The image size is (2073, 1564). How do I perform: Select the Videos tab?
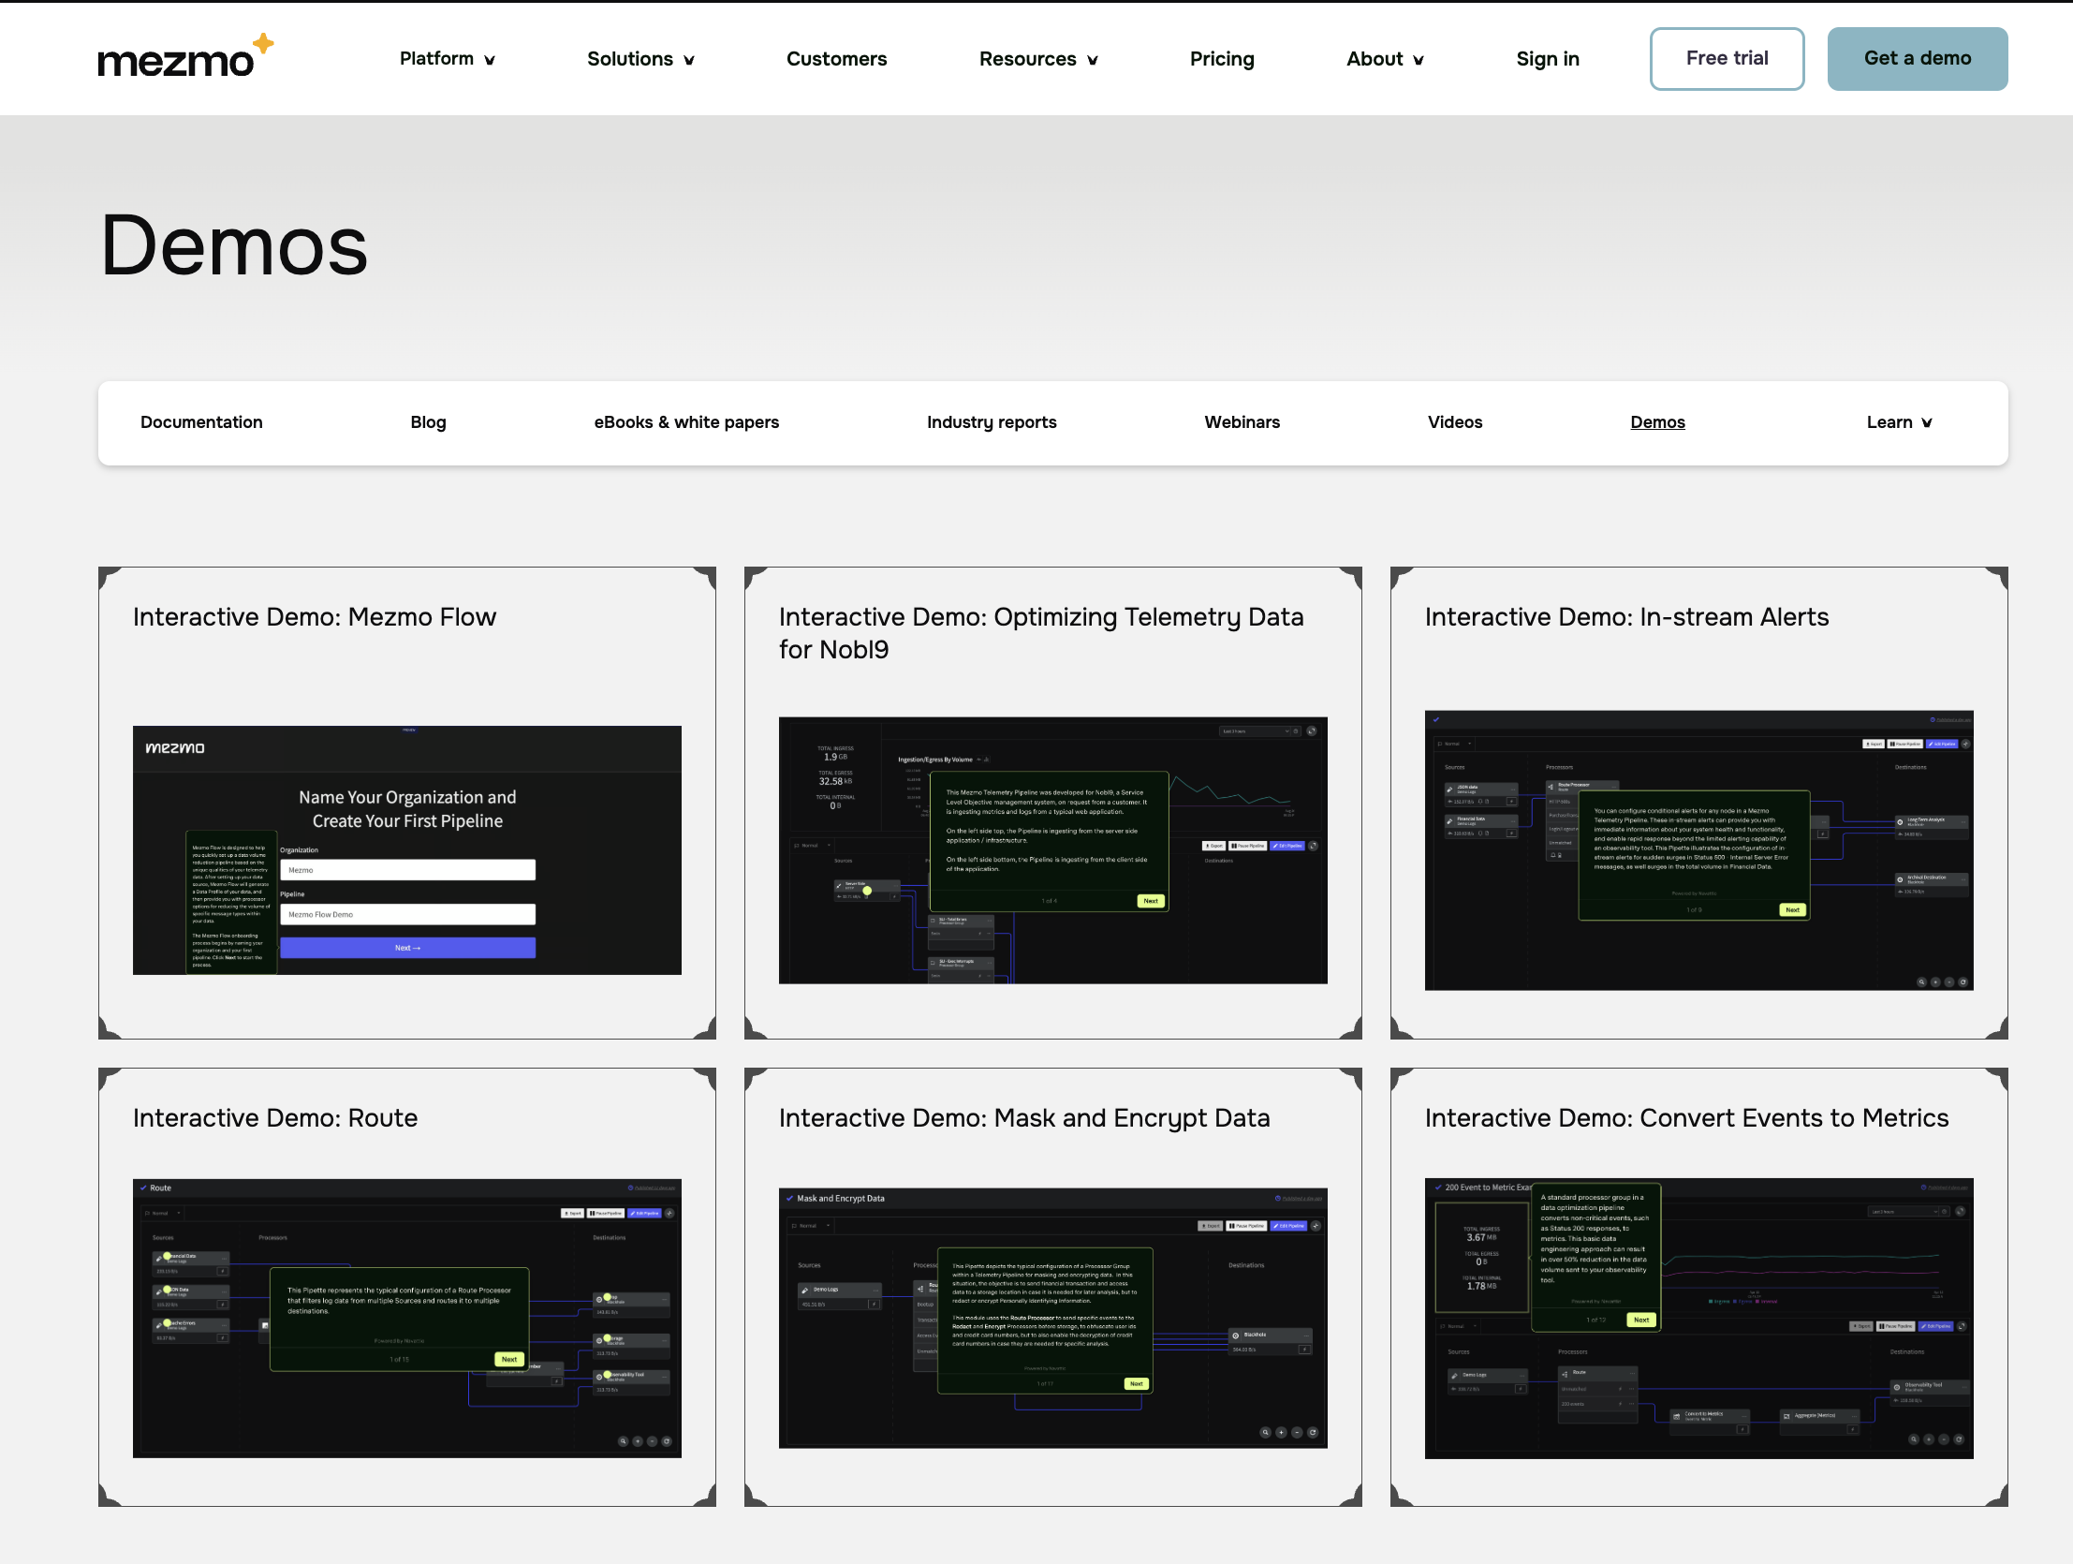click(1454, 422)
